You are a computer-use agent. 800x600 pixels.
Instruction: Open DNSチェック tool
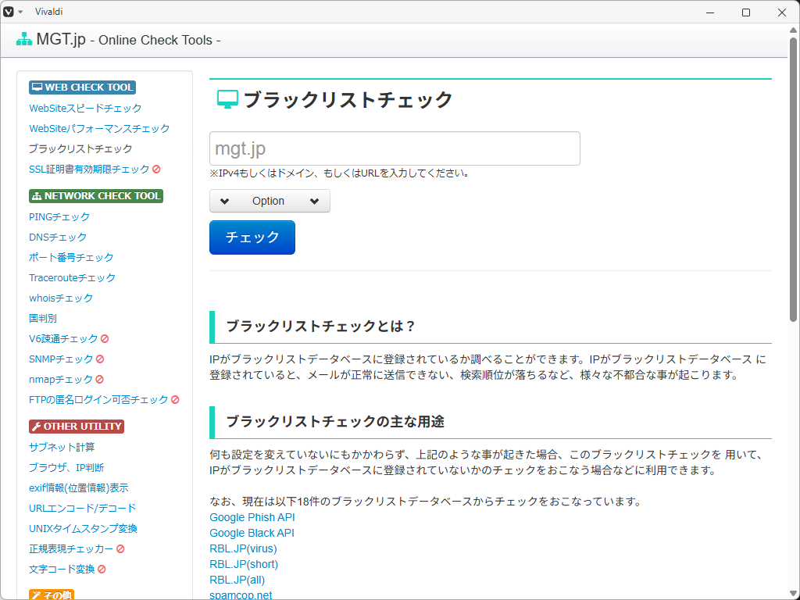pyautogui.click(x=58, y=237)
